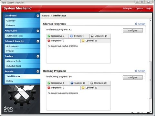Open Help in the header
This screenshot has width=155, height=116.
(149, 8)
